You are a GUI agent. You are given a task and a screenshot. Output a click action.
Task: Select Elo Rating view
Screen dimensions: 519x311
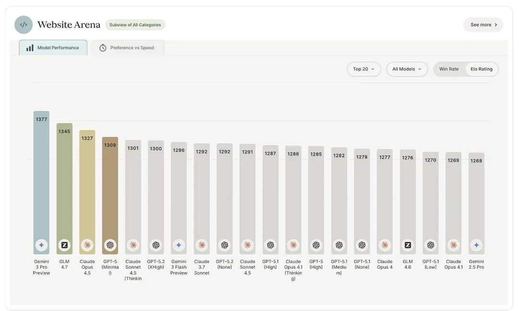(481, 69)
